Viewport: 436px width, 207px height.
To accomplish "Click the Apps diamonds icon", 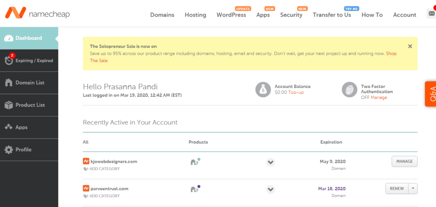I will coord(9,127).
